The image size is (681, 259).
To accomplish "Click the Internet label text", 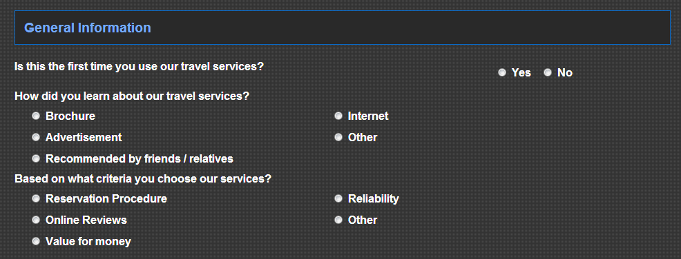I will pyautogui.click(x=368, y=116).
